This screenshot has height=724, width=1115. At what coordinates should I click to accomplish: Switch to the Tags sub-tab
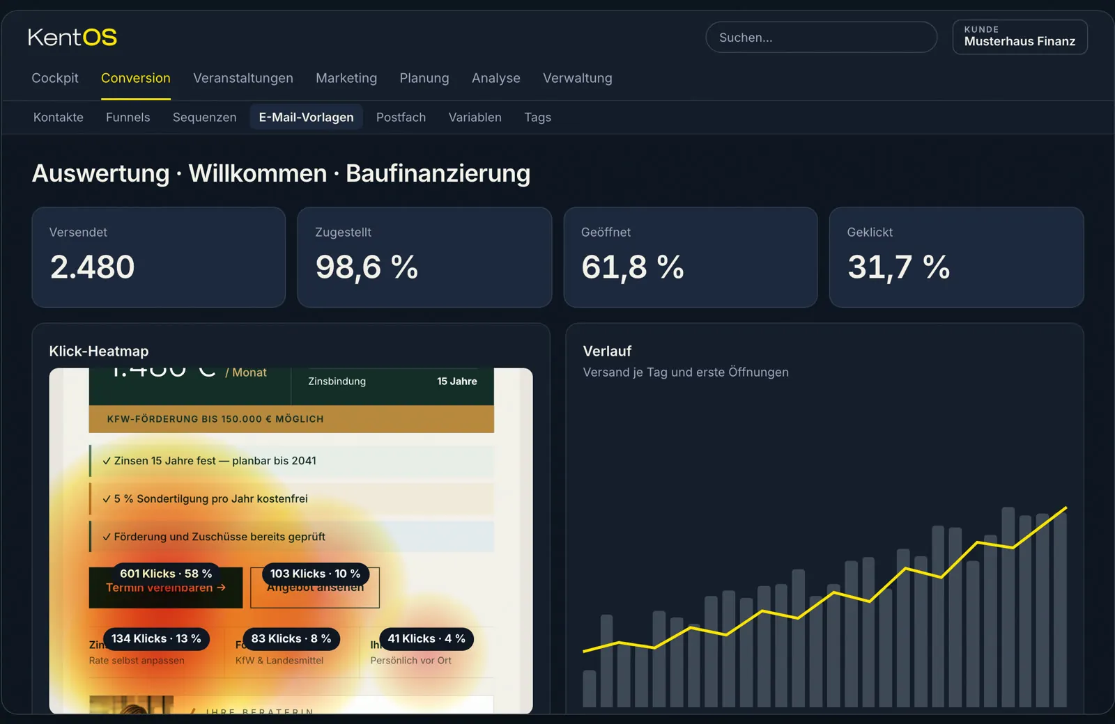(x=538, y=117)
